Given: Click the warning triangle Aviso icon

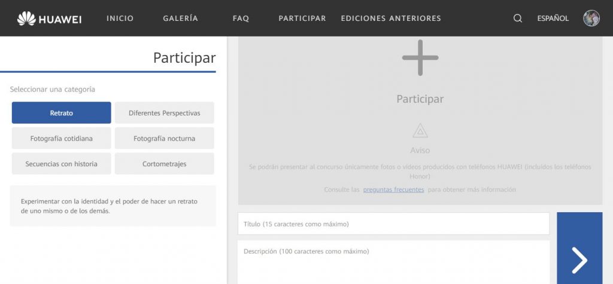Looking at the screenshot, I should pos(420,131).
